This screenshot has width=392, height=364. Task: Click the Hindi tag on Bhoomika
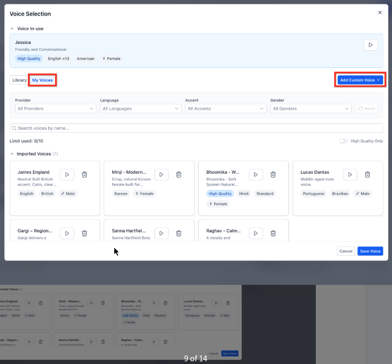(x=244, y=193)
